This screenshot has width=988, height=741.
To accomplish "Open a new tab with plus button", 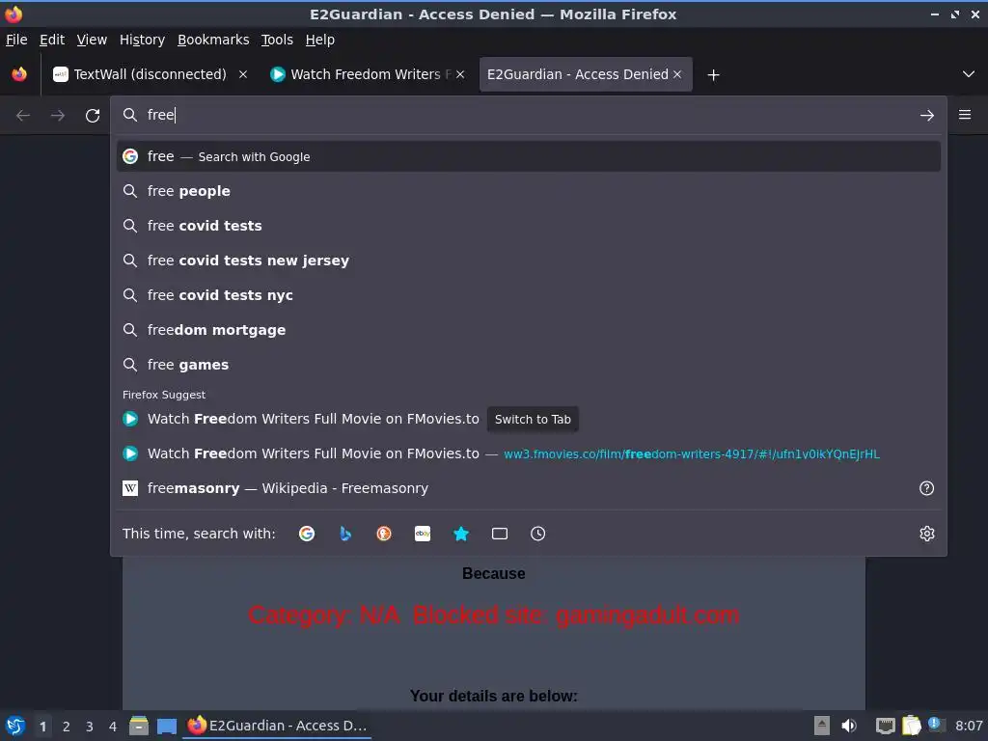I will click(713, 75).
